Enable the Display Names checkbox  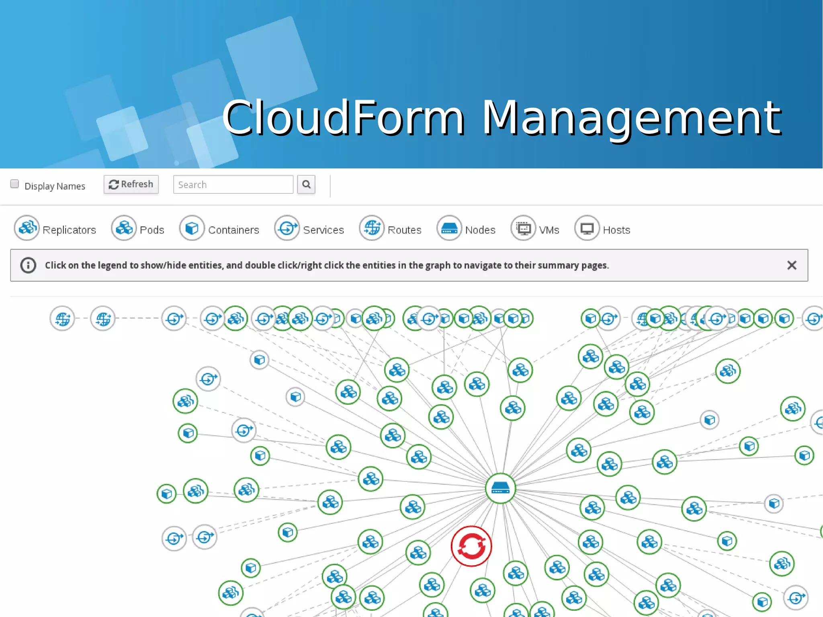14,184
